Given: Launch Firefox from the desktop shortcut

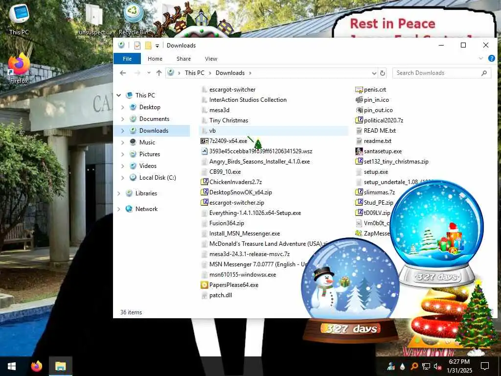Looking at the screenshot, I should pos(19,69).
